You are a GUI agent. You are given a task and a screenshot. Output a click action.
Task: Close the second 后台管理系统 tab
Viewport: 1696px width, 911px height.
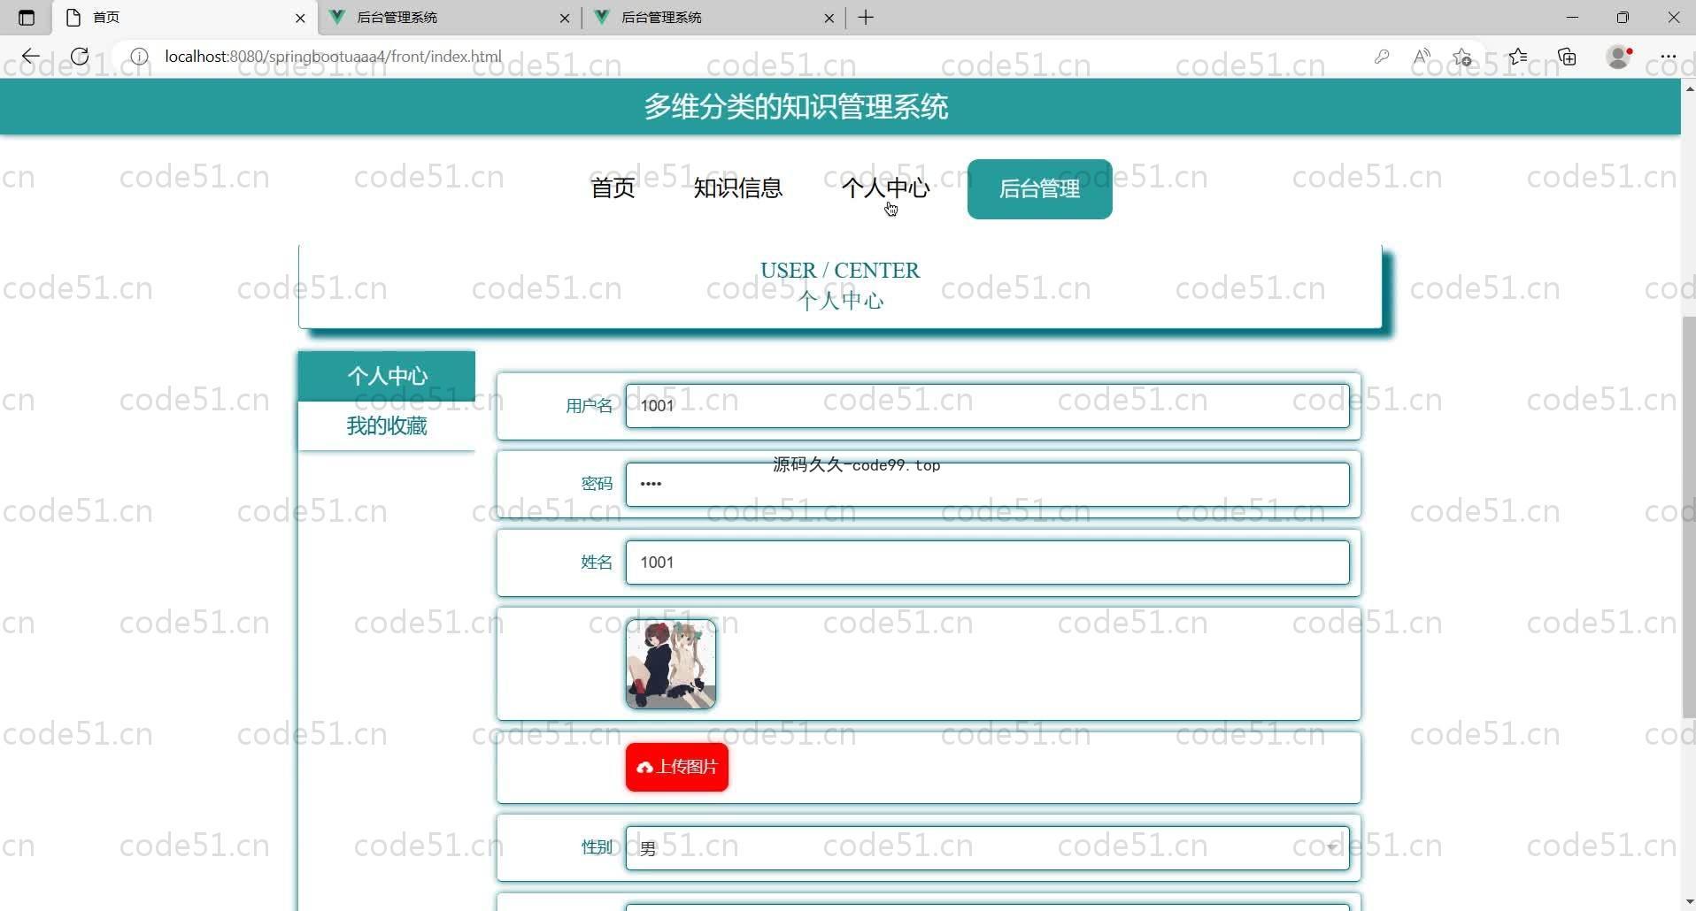pyautogui.click(x=565, y=18)
